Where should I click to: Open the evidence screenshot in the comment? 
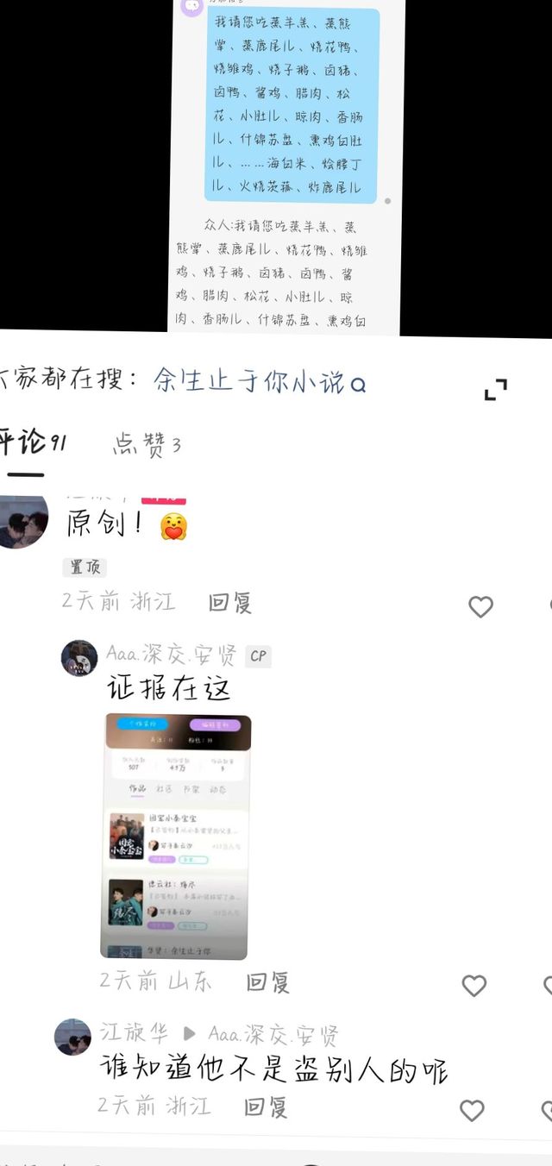click(x=177, y=837)
